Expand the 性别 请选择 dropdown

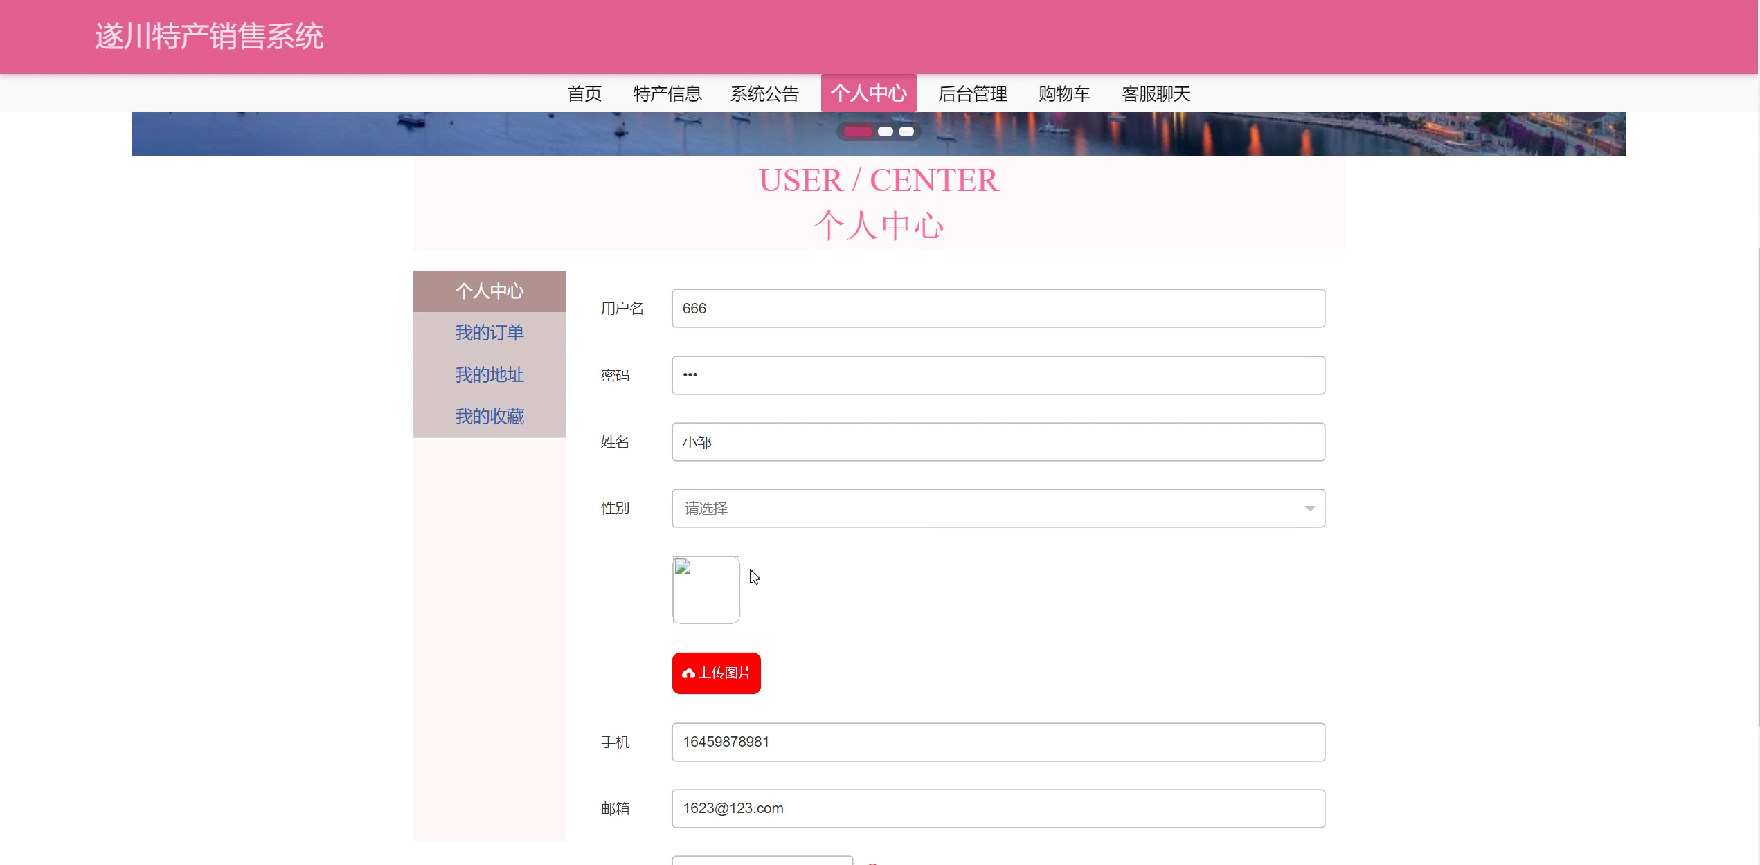point(998,508)
